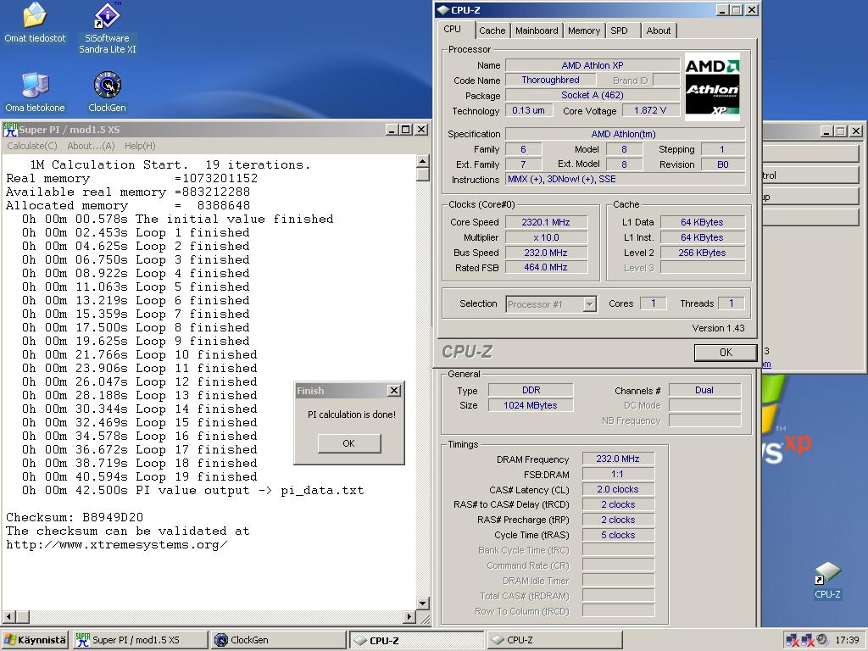This screenshot has height=651, width=868.
Task: Click the Level 2 cache 256 KBytes field
Action: coord(702,253)
